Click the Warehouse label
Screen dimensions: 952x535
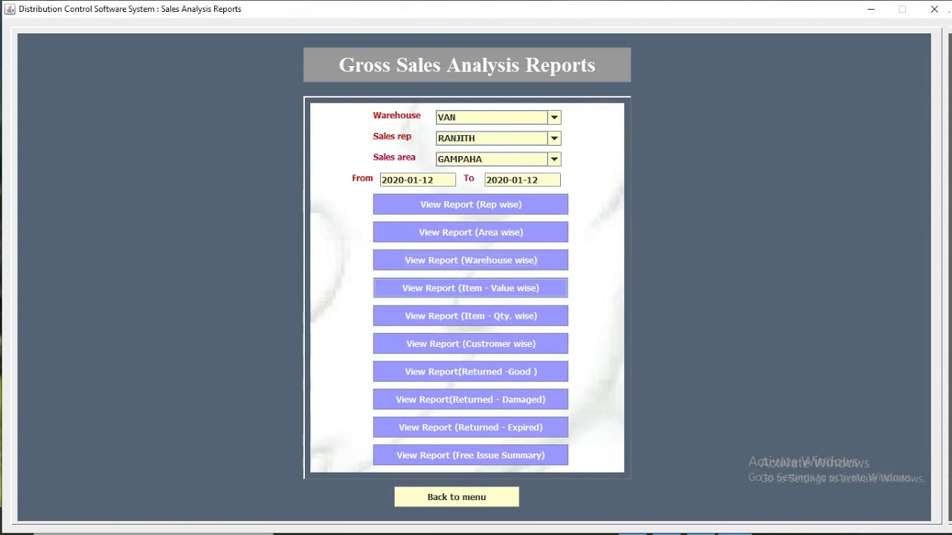click(396, 115)
